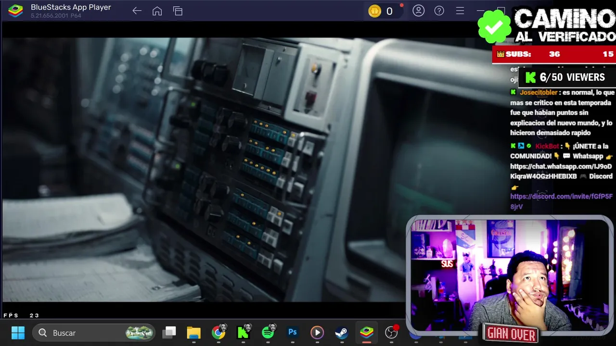Click the KickBot username in chat

click(x=547, y=146)
